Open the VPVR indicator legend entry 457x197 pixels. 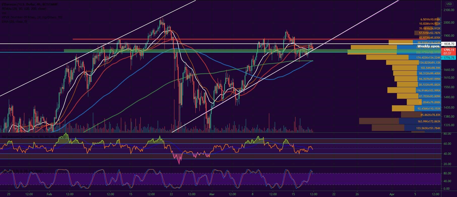pyautogui.click(x=32, y=17)
